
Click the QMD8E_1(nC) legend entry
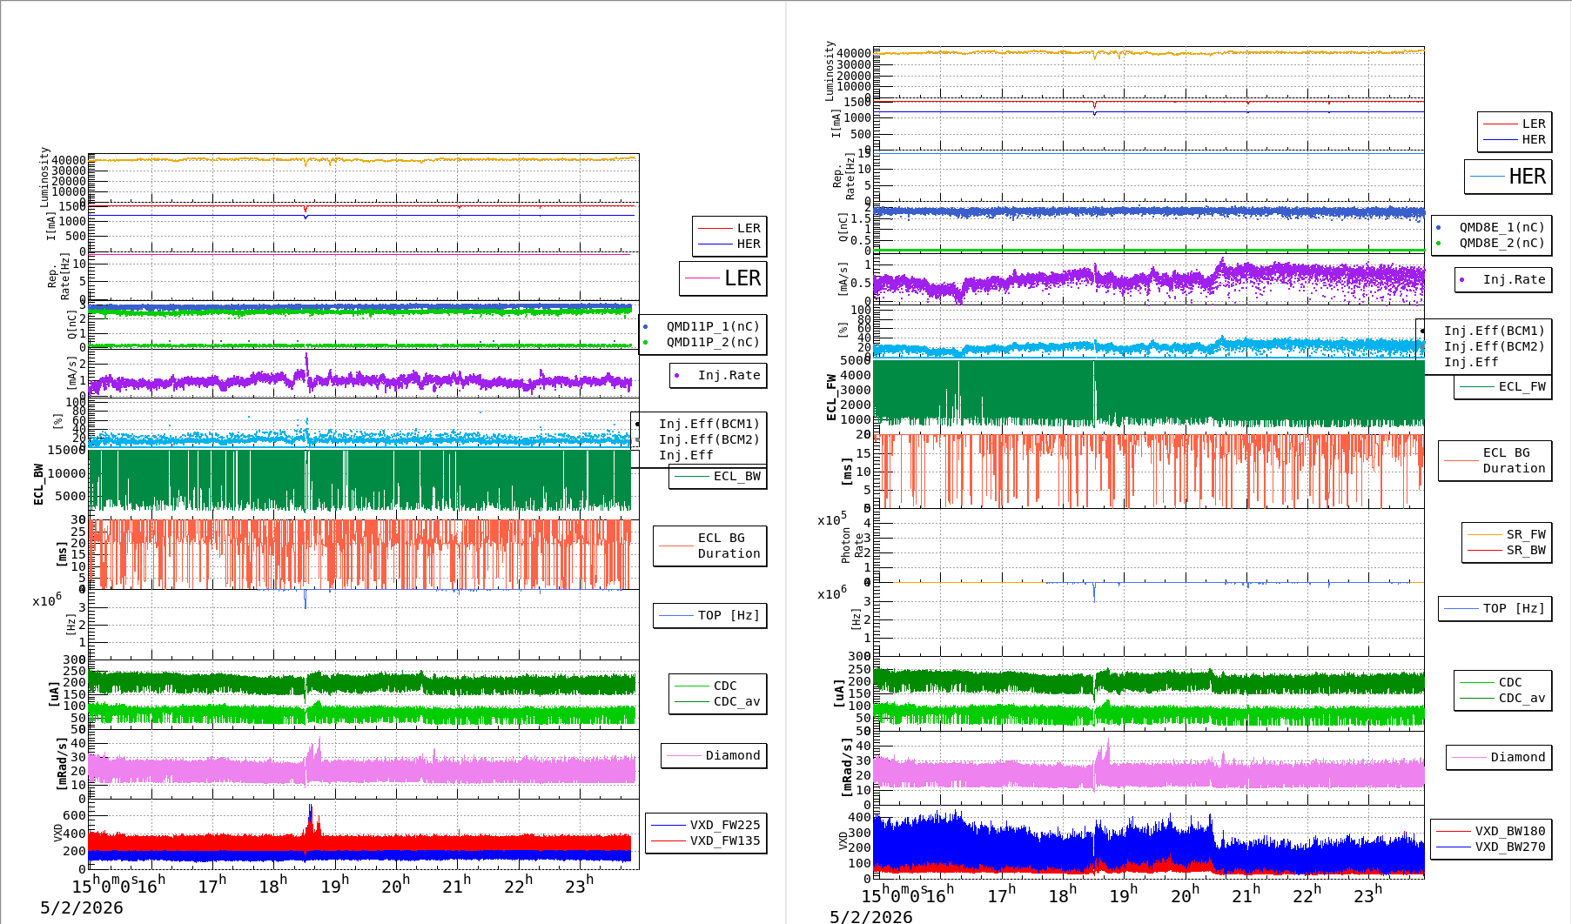1492,227
